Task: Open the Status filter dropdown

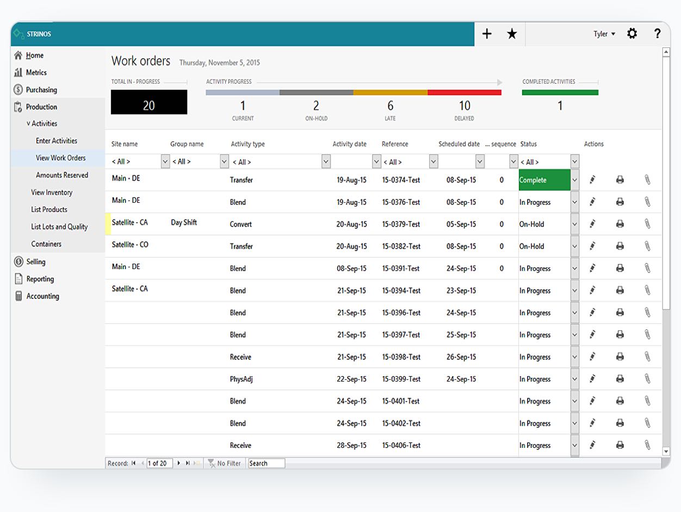Action: click(x=575, y=161)
